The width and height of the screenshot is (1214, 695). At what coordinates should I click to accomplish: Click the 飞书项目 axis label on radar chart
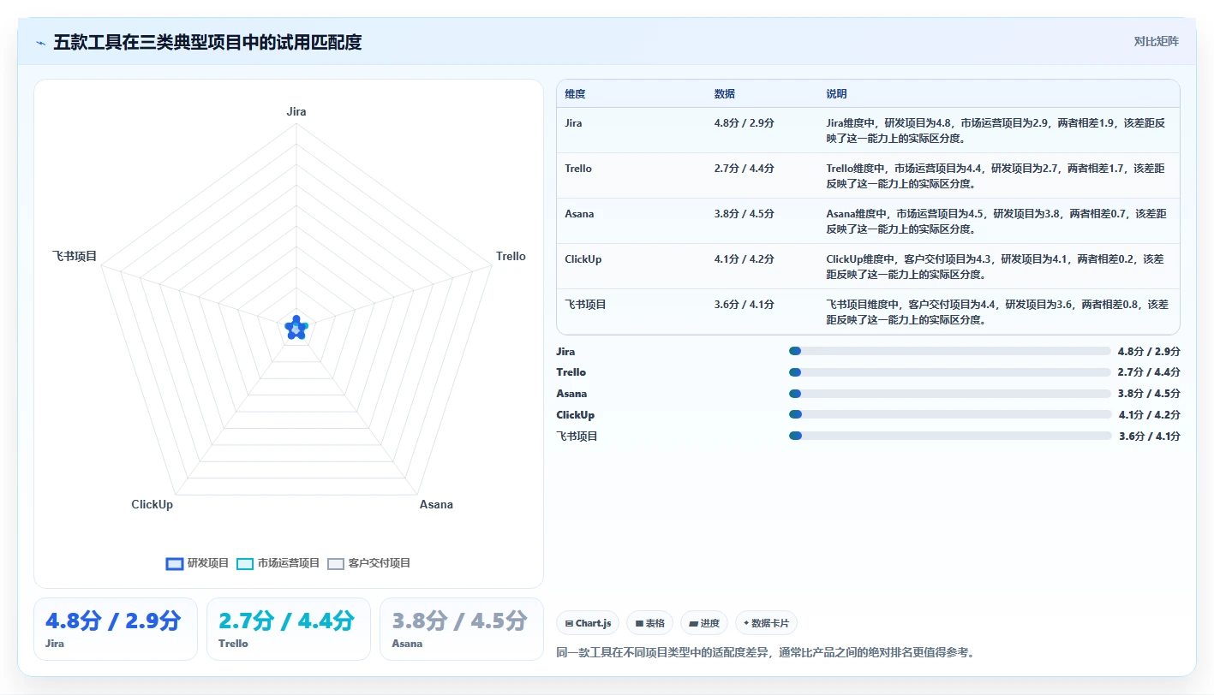[x=75, y=257]
